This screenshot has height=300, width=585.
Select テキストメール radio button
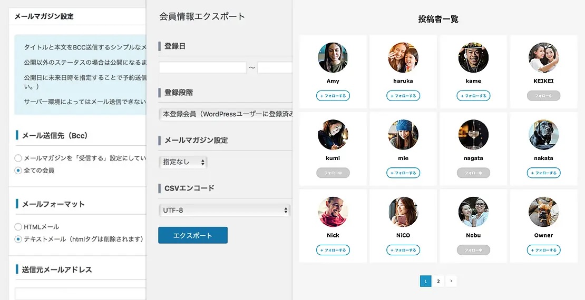(x=18, y=239)
